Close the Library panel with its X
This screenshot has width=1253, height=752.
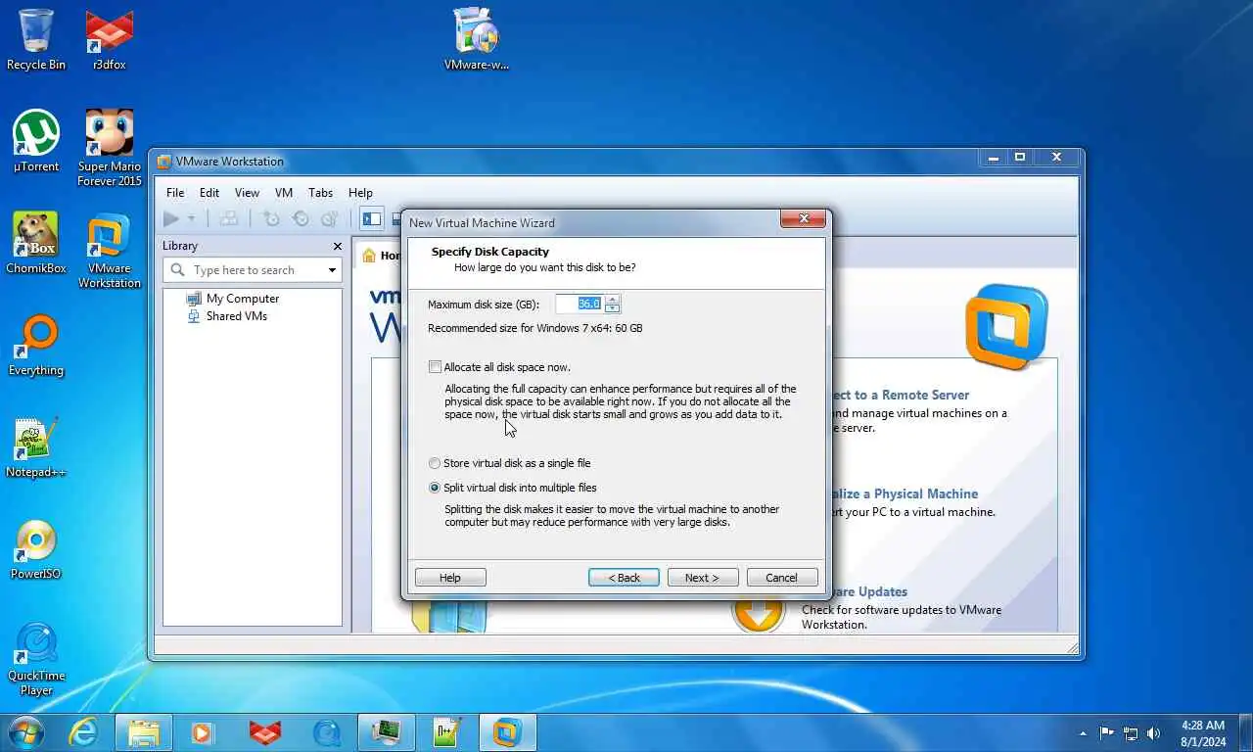pyautogui.click(x=338, y=246)
